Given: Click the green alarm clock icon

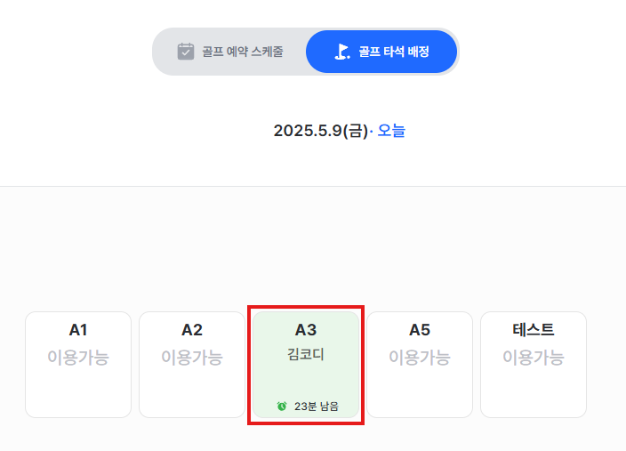Looking at the screenshot, I should (x=282, y=407).
